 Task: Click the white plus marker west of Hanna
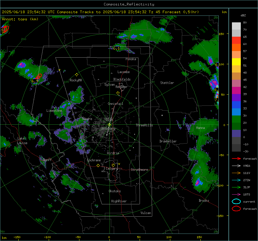pyautogui.click(x=162, y=115)
